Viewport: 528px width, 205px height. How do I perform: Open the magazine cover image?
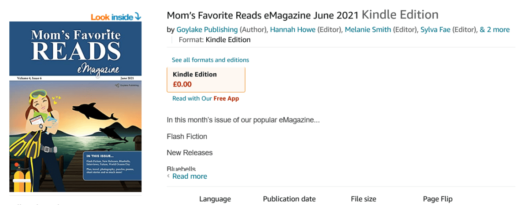coord(75,107)
